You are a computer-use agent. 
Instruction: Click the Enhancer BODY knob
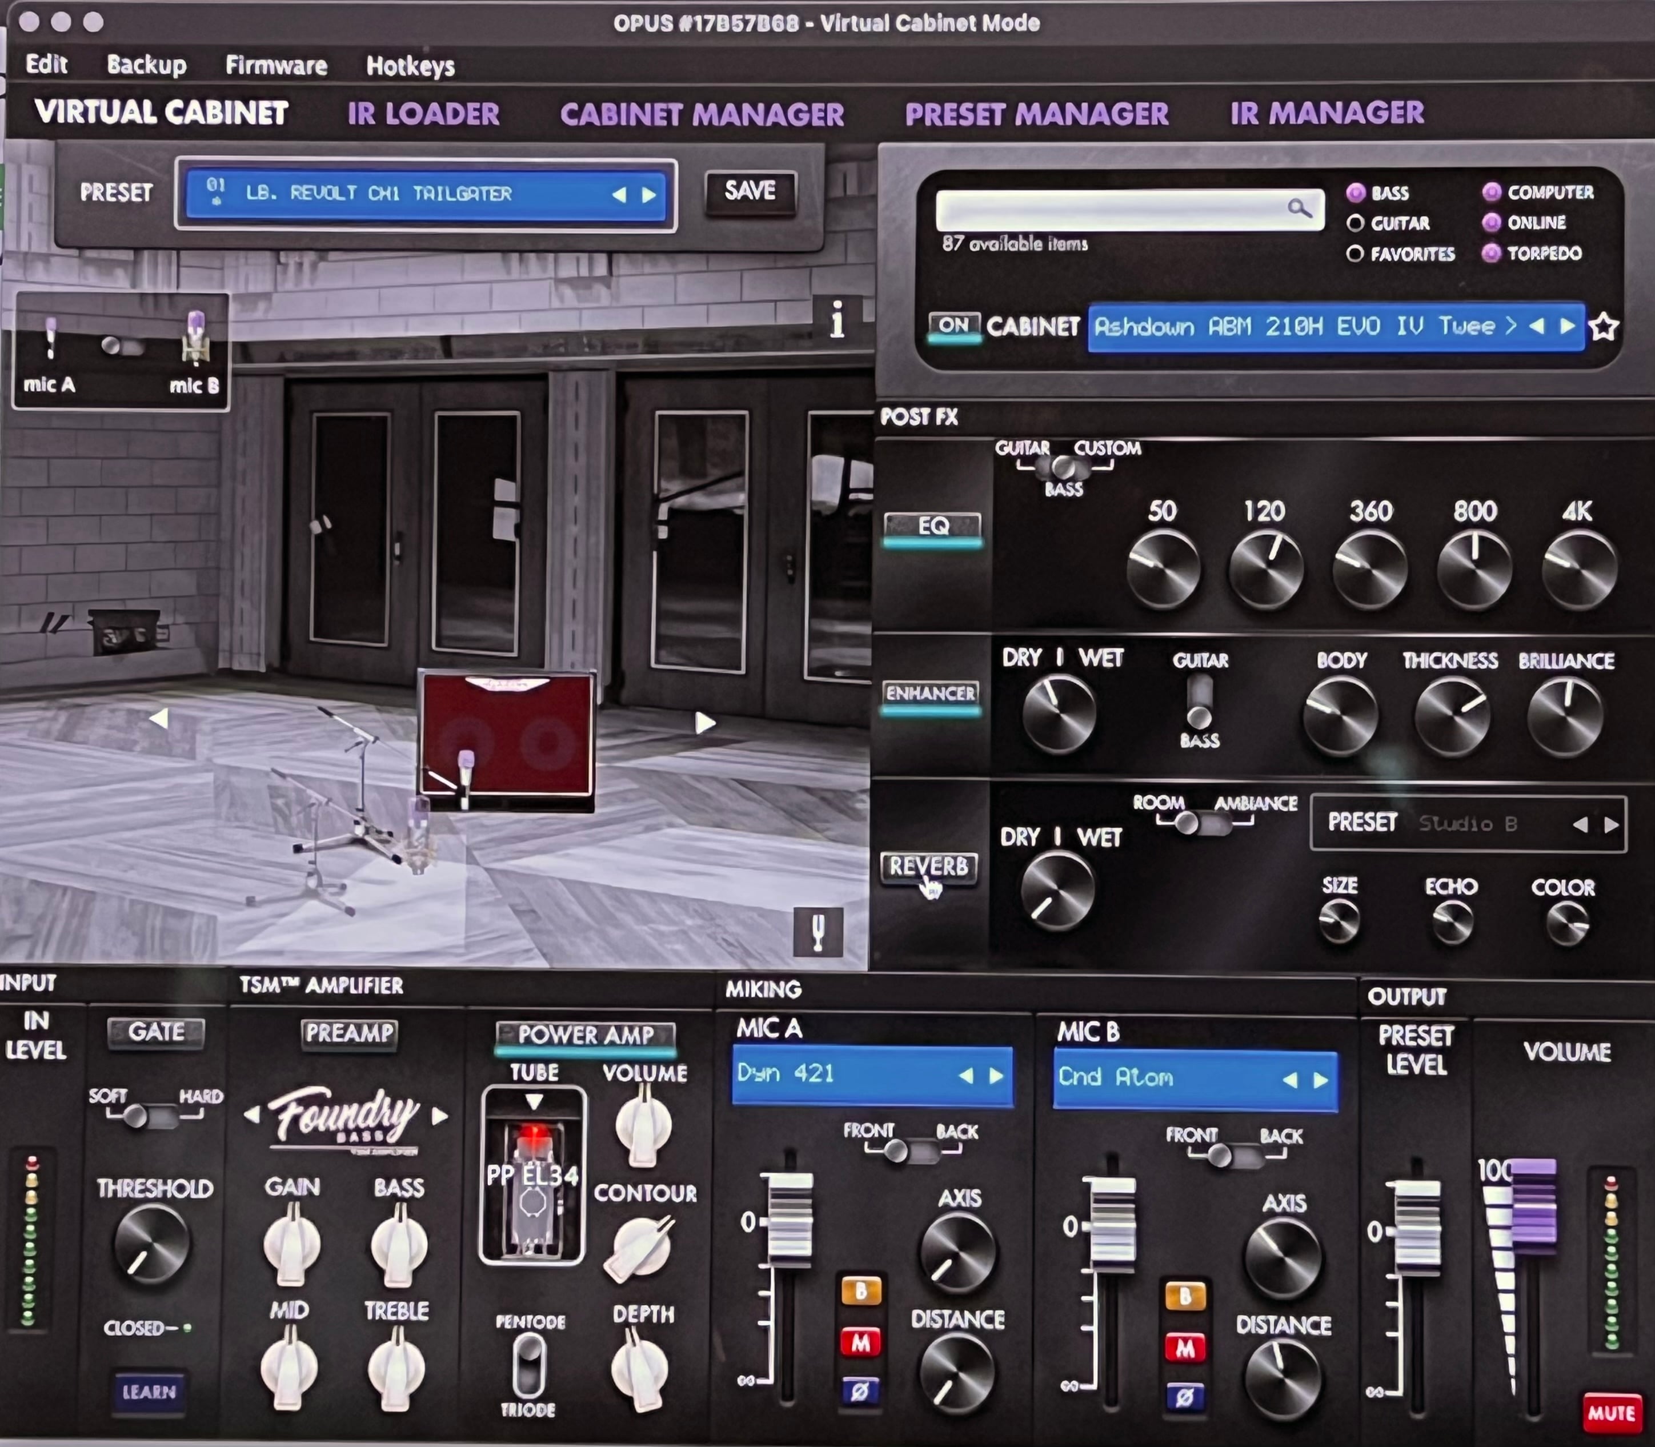pyautogui.click(x=1340, y=717)
